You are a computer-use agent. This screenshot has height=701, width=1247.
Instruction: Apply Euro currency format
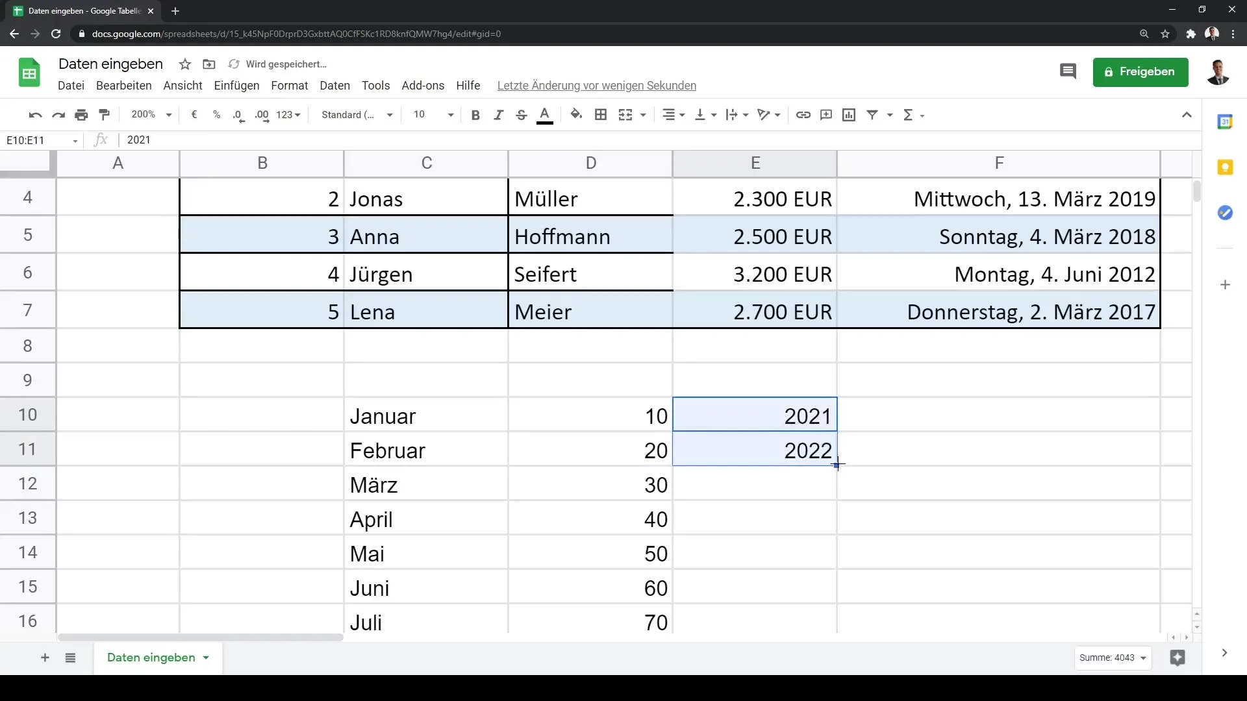pyautogui.click(x=194, y=115)
